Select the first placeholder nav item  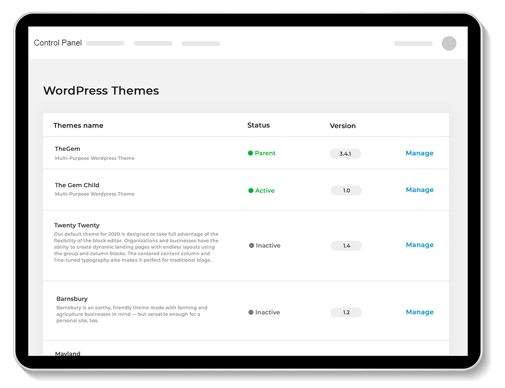pyautogui.click(x=105, y=43)
